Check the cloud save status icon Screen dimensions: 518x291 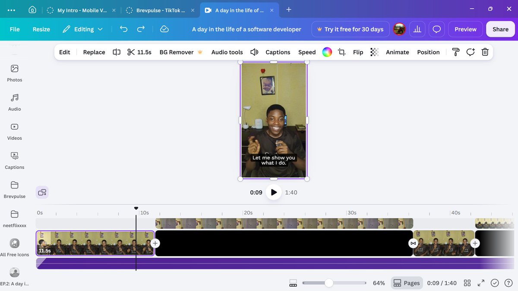[x=164, y=29]
